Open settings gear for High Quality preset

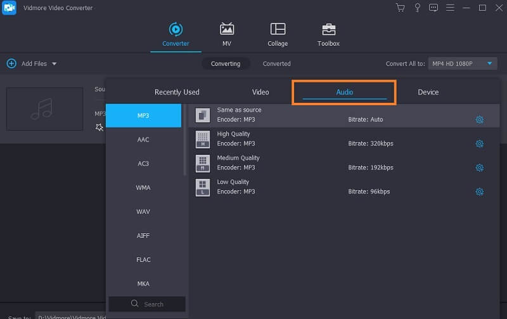[x=479, y=144]
